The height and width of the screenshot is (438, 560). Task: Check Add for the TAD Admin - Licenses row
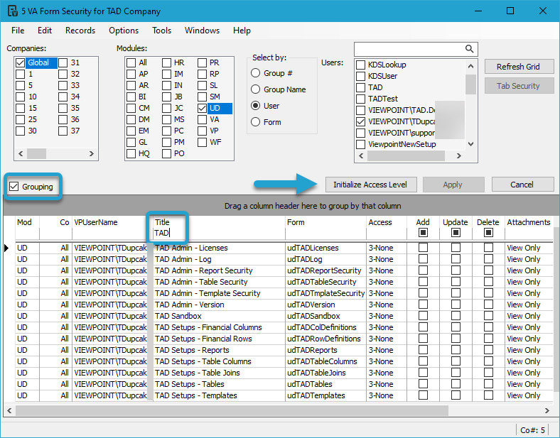[x=423, y=248]
